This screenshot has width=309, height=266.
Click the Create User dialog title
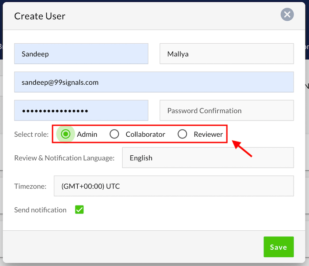(40, 16)
